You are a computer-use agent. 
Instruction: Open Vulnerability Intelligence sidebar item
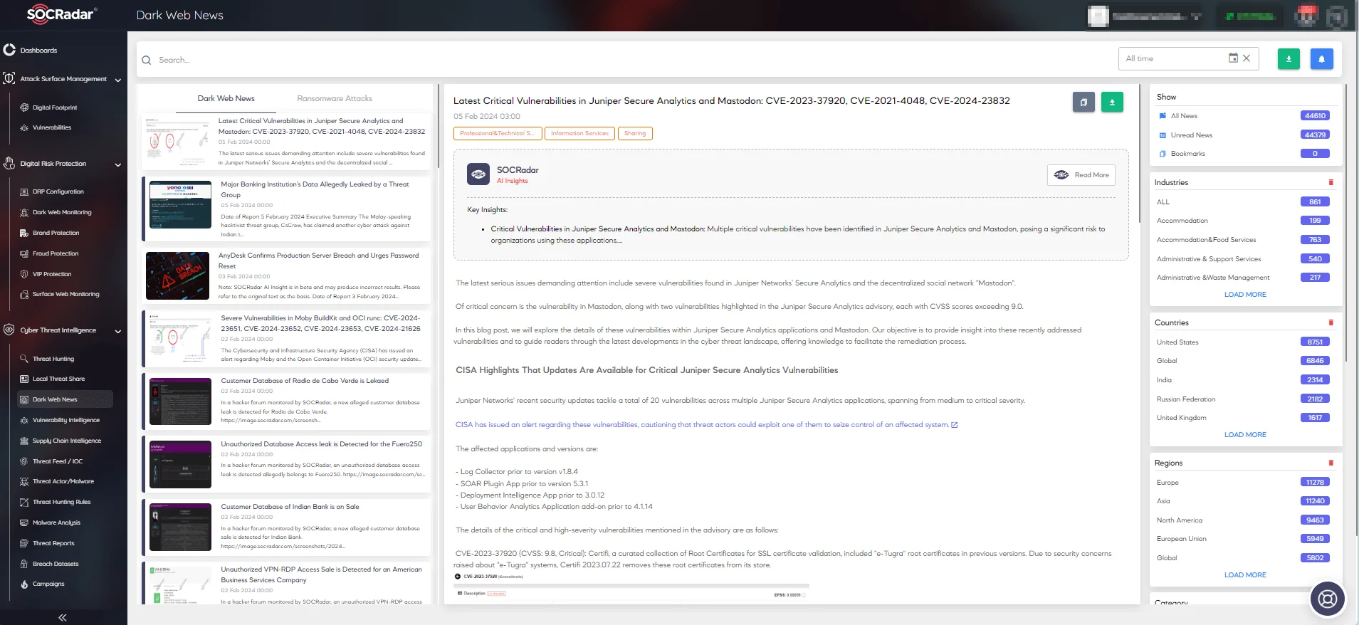[65, 420]
